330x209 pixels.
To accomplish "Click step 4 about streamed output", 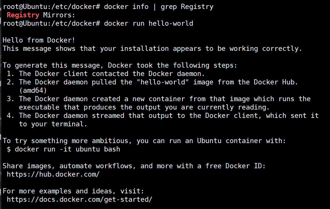I will [163, 116].
